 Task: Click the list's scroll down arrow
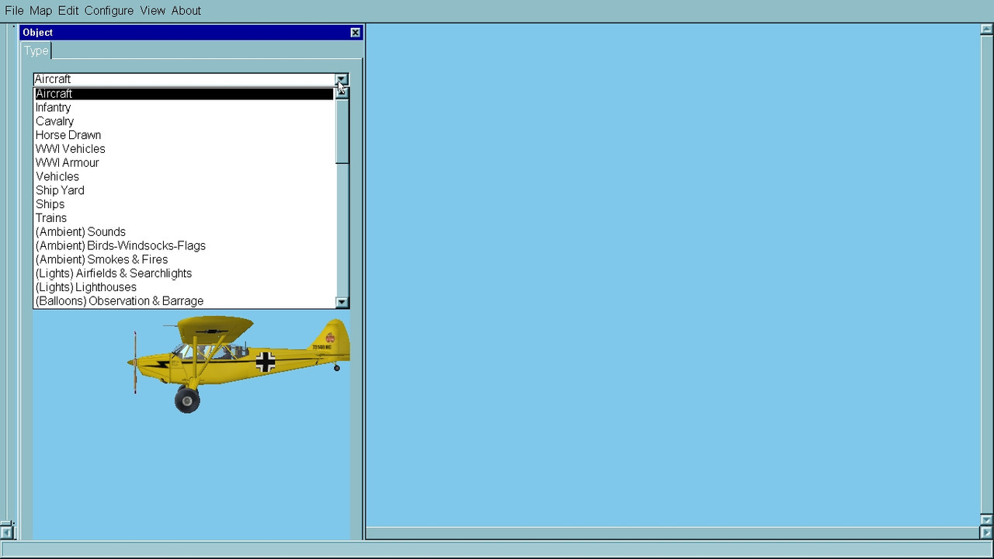pyautogui.click(x=342, y=302)
